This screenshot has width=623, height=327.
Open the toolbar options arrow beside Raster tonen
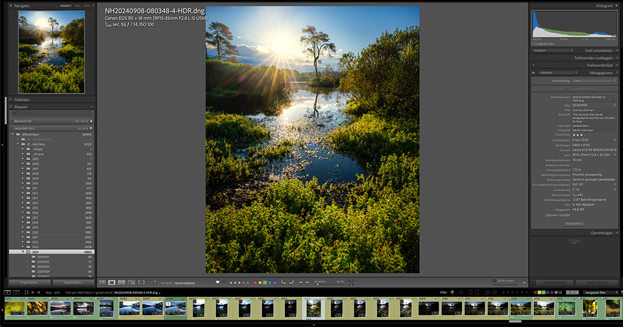(x=524, y=282)
